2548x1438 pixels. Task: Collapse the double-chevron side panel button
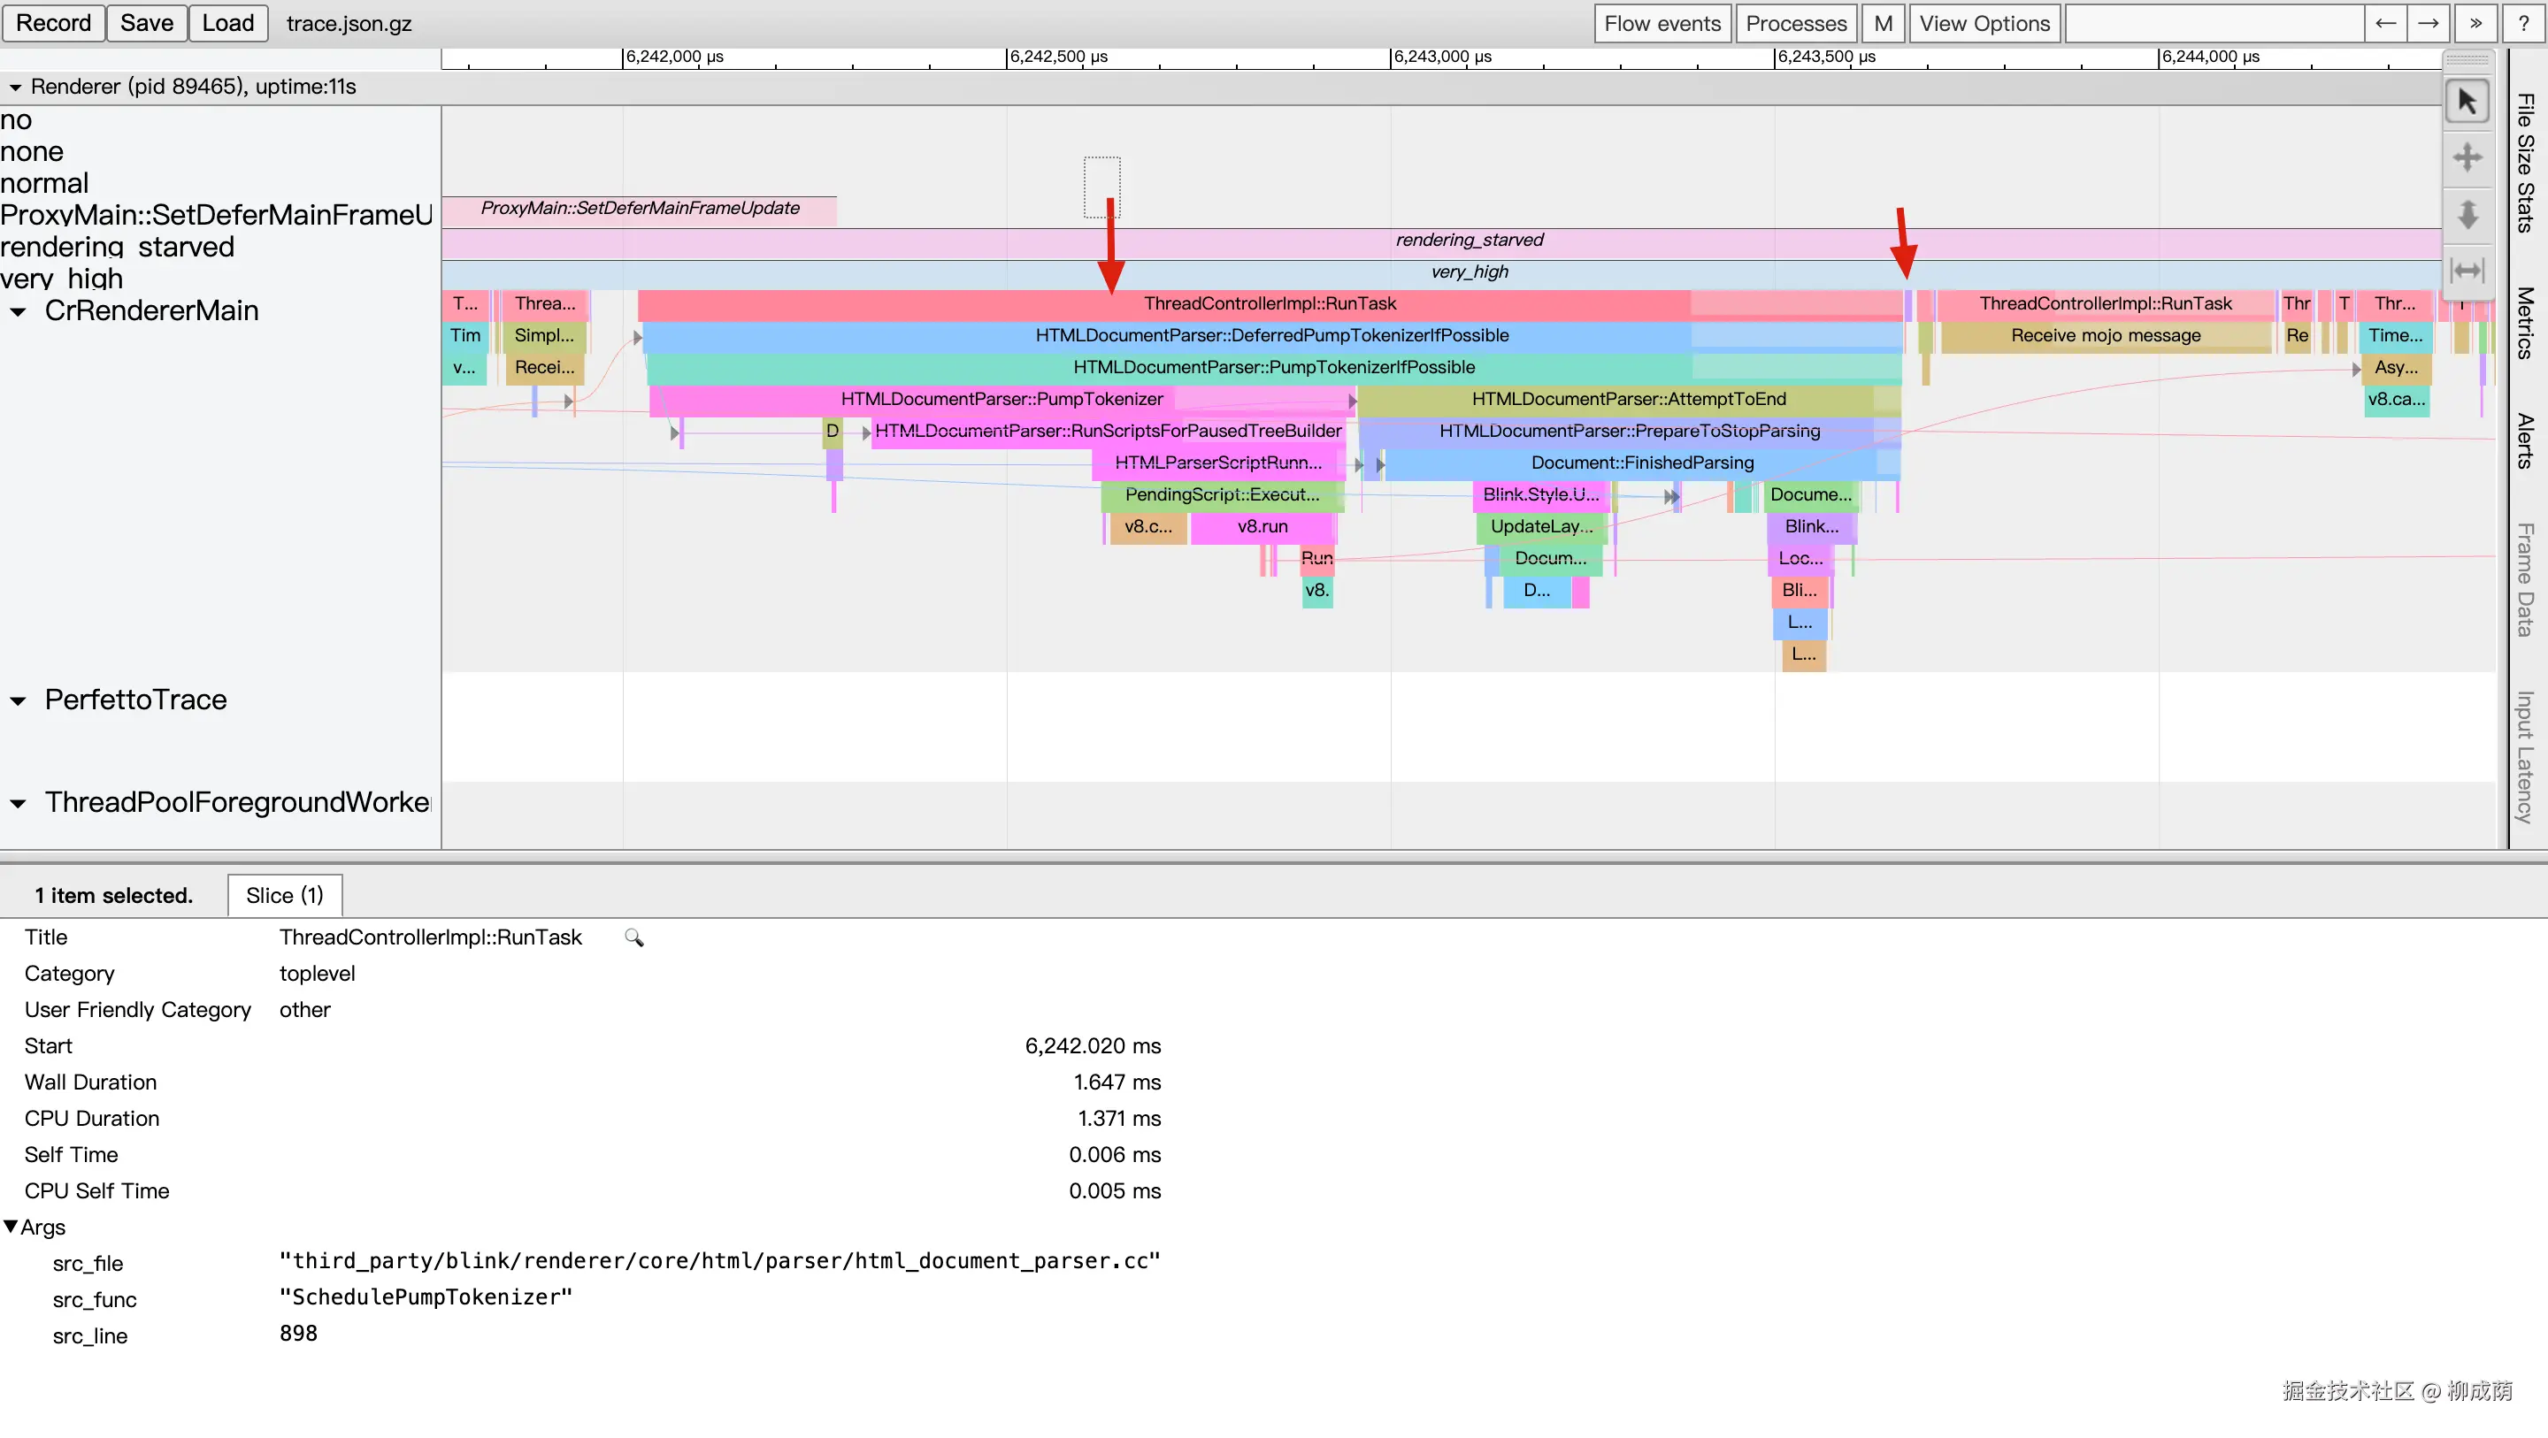pos(2475,24)
